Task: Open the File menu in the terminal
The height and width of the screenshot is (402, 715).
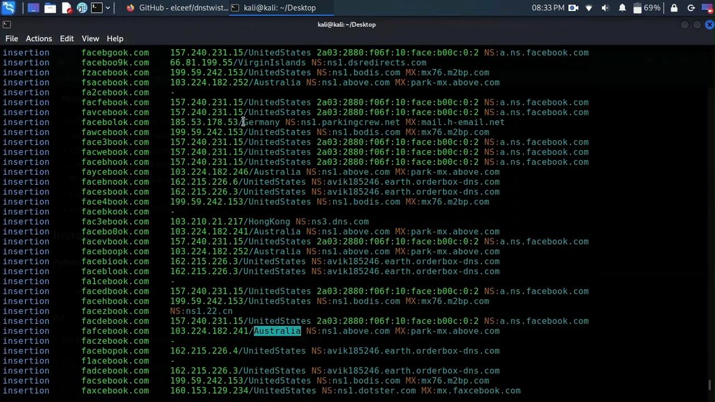Action: pyautogui.click(x=11, y=38)
